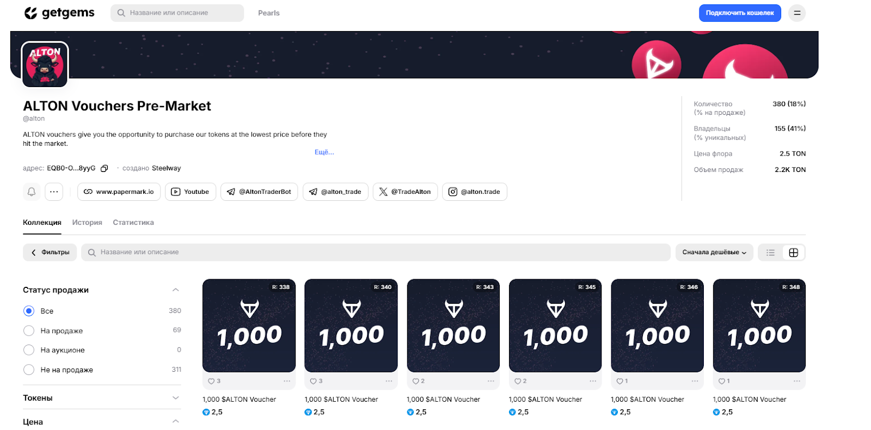Open the 'Сначала дешёвые' sort dropdown
The height and width of the screenshot is (430, 871).
point(714,253)
